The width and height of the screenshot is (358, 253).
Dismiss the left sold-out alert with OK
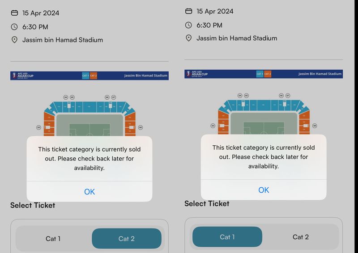point(89,192)
